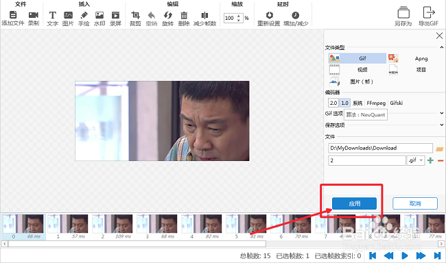The width and height of the screenshot is (446, 263).
Task: Click the green plus increment filename icon
Action: 430,160
